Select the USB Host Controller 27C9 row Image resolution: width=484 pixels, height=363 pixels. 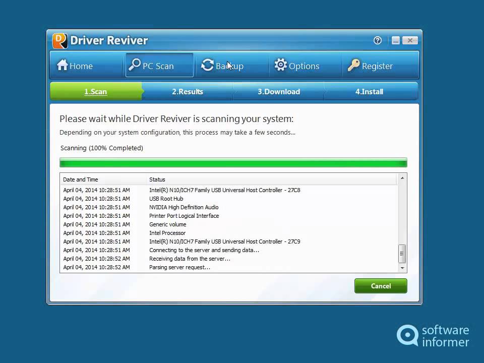click(228, 241)
